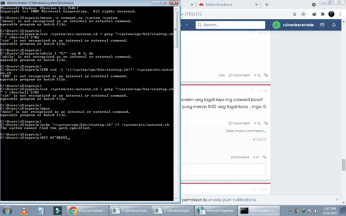Open Action Center flag tray icon

(310, 211)
